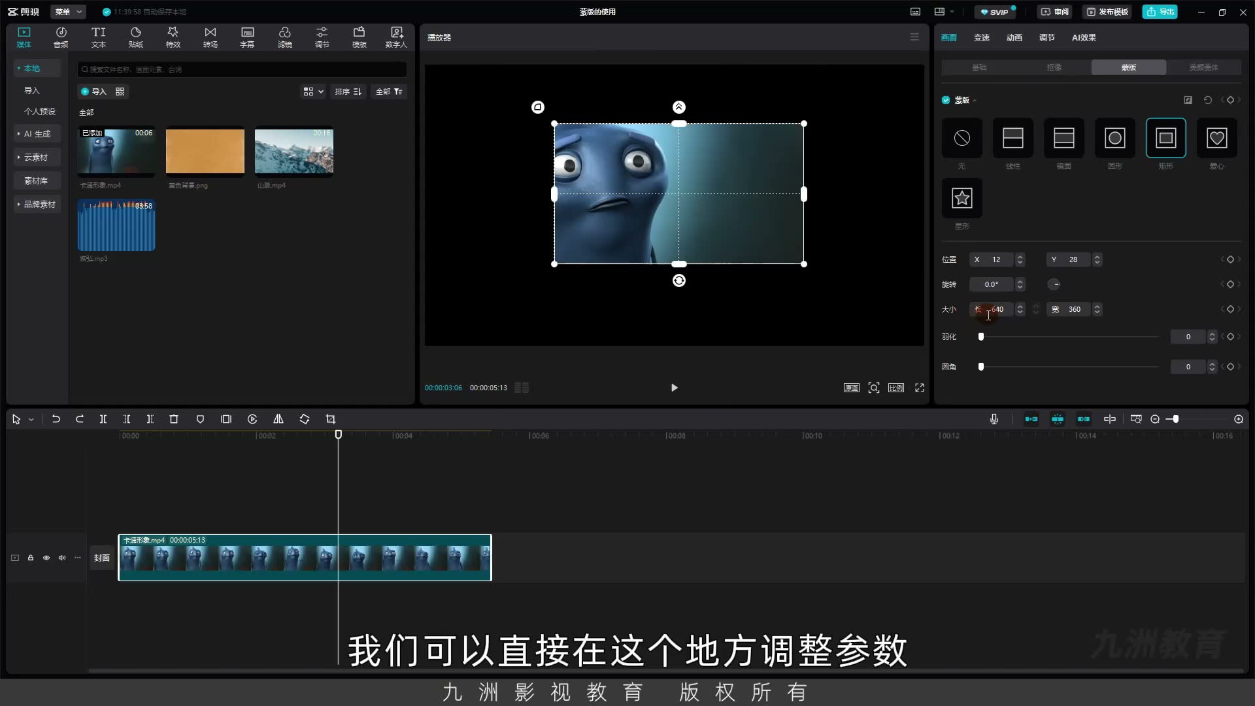Open the Digital Human (数字人) panel
The width and height of the screenshot is (1255, 706).
tap(396, 37)
